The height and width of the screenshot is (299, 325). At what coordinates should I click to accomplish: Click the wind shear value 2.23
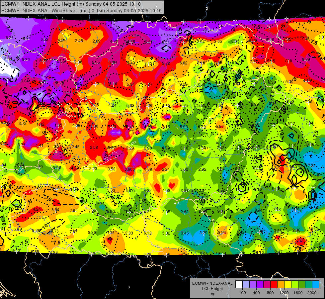[93, 169]
